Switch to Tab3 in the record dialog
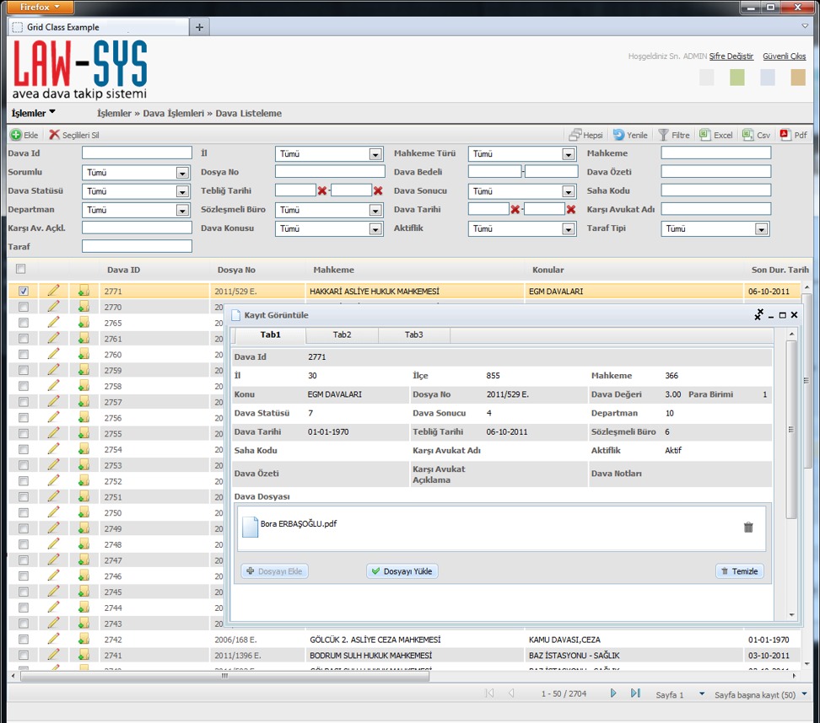Viewport: 820px width, 723px height. tap(413, 335)
